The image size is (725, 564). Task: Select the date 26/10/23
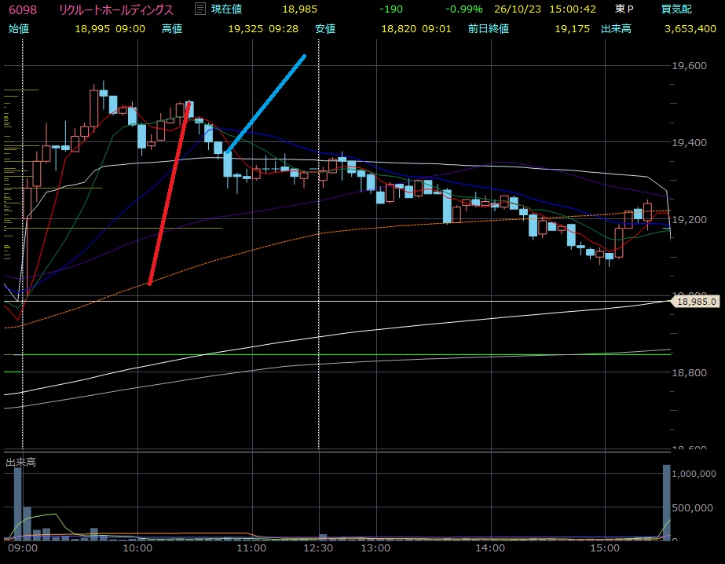518,9
